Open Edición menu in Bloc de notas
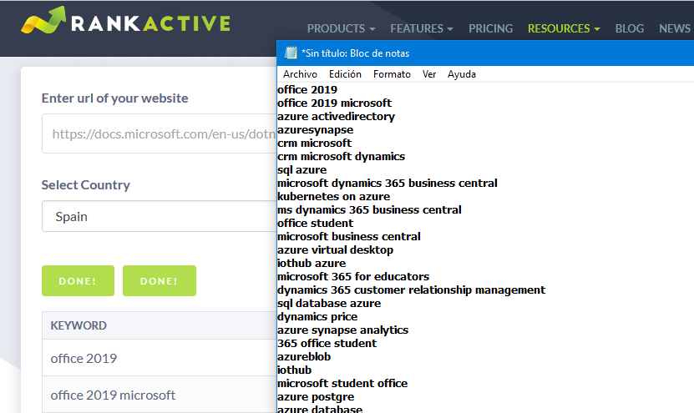This screenshot has width=694, height=413. (x=345, y=74)
